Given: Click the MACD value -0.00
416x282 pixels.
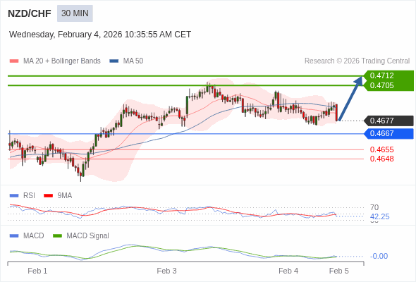Looking at the screenshot, I should coord(379,256).
